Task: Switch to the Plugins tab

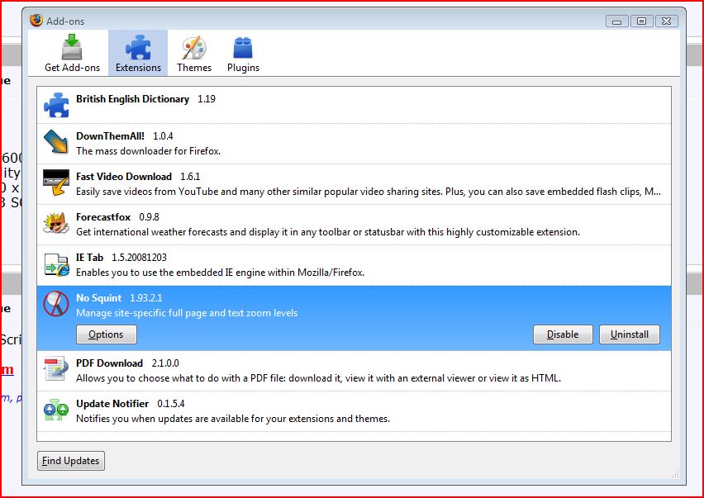Action: (x=243, y=53)
